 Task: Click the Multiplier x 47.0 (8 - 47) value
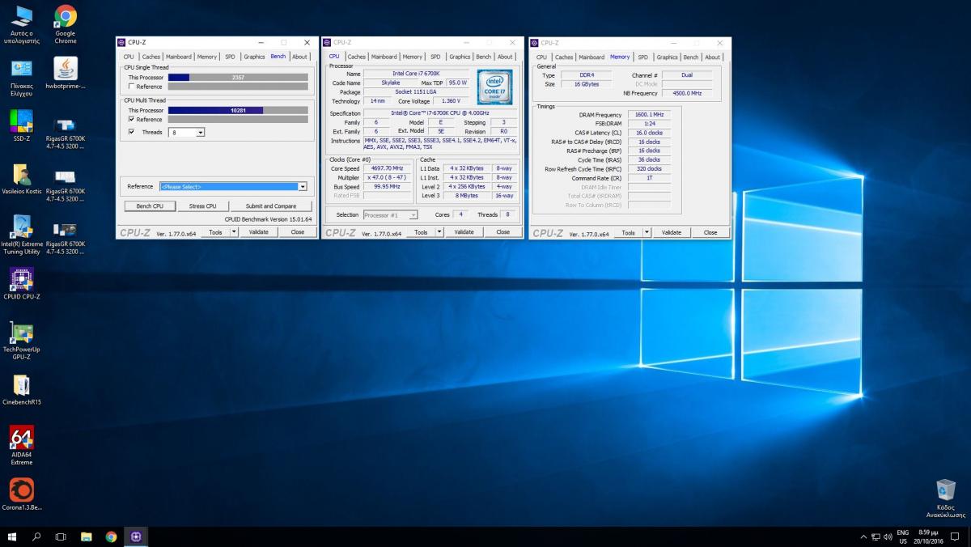[387, 177]
